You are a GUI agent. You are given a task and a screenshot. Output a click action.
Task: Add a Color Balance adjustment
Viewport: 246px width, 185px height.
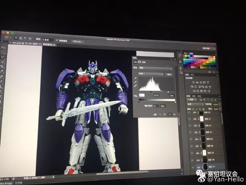coord(195,86)
